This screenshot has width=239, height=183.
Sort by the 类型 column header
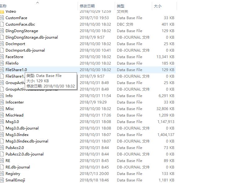click(x=120, y=6)
